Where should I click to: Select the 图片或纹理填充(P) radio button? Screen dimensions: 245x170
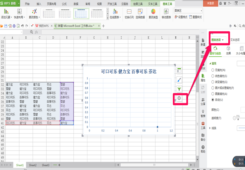coord(213,88)
